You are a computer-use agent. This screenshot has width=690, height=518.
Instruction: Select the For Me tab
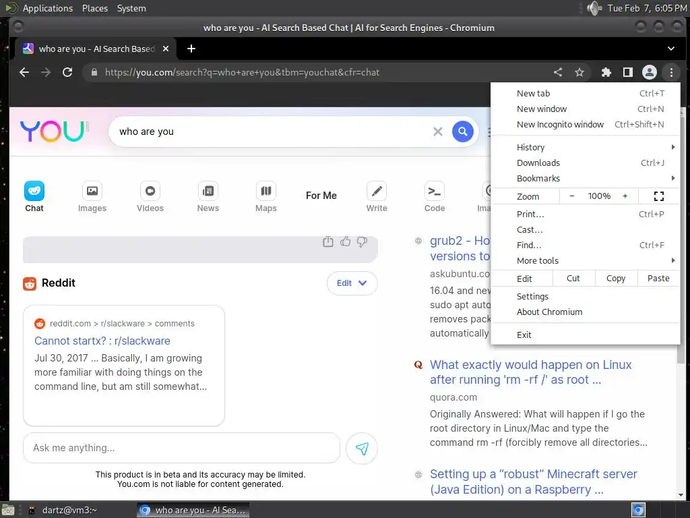[321, 196]
